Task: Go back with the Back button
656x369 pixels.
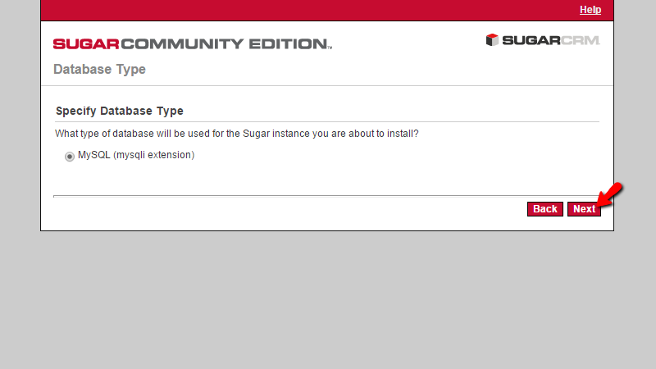Action: (545, 209)
